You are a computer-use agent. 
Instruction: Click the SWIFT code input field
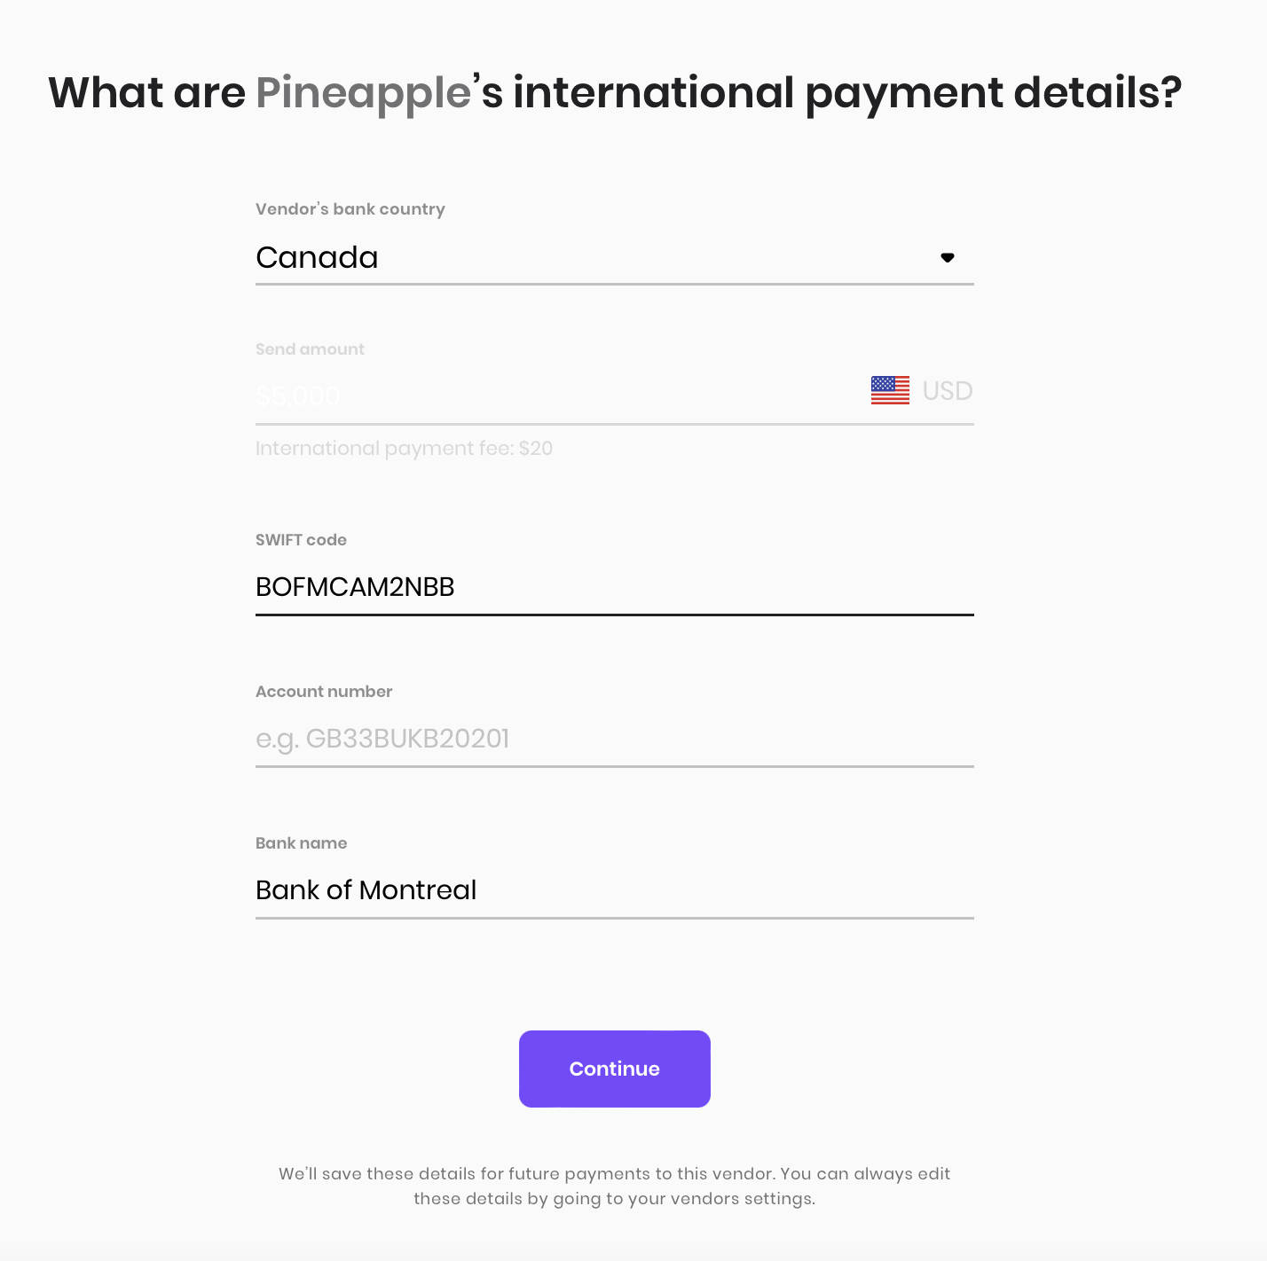(x=614, y=587)
